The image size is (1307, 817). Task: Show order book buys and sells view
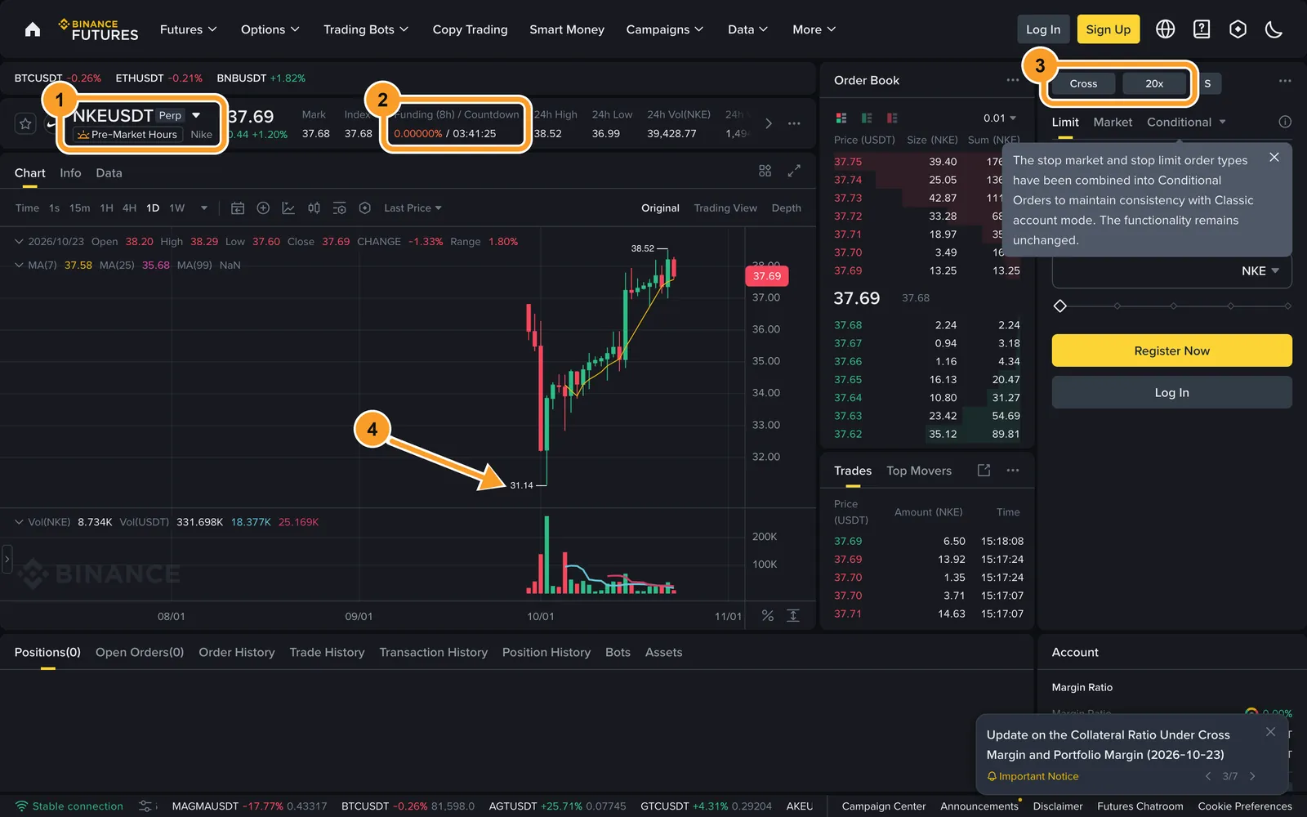[841, 118]
